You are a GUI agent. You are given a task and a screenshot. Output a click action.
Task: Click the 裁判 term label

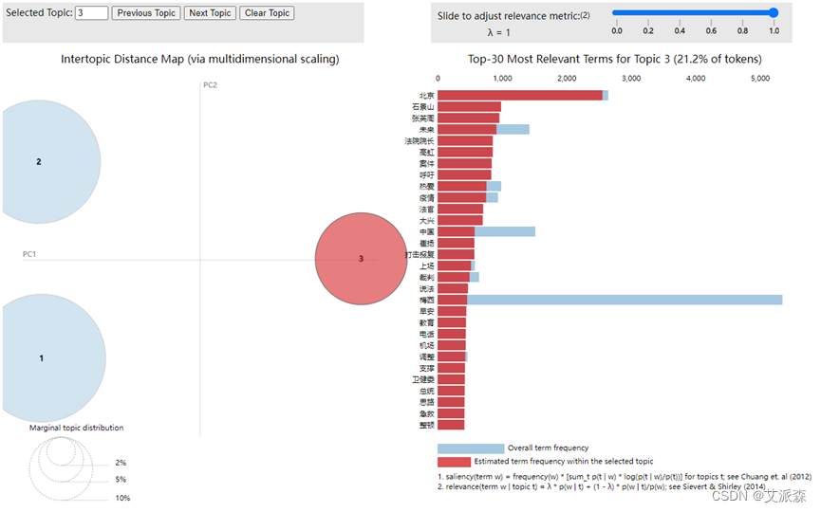(x=427, y=277)
